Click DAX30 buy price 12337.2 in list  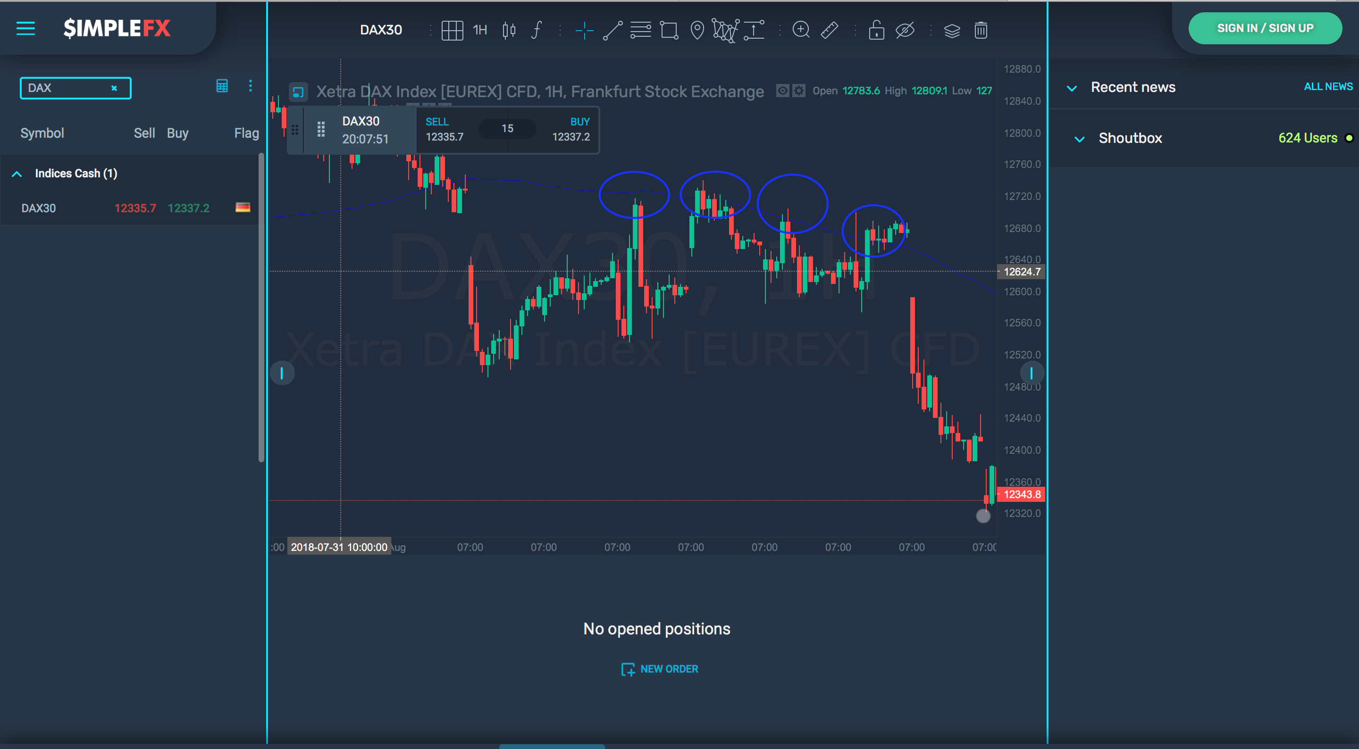pyautogui.click(x=188, y=208)
